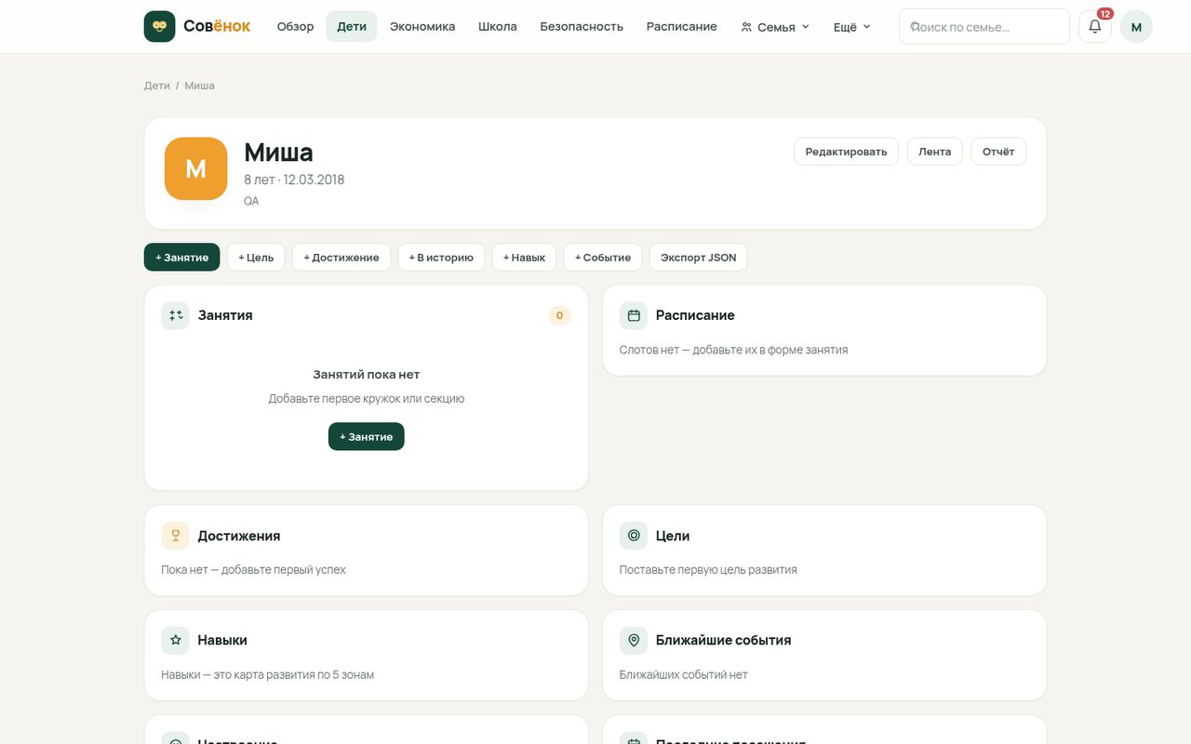
Task: Add a goal with + Цель
Action: tap(256, 258)
